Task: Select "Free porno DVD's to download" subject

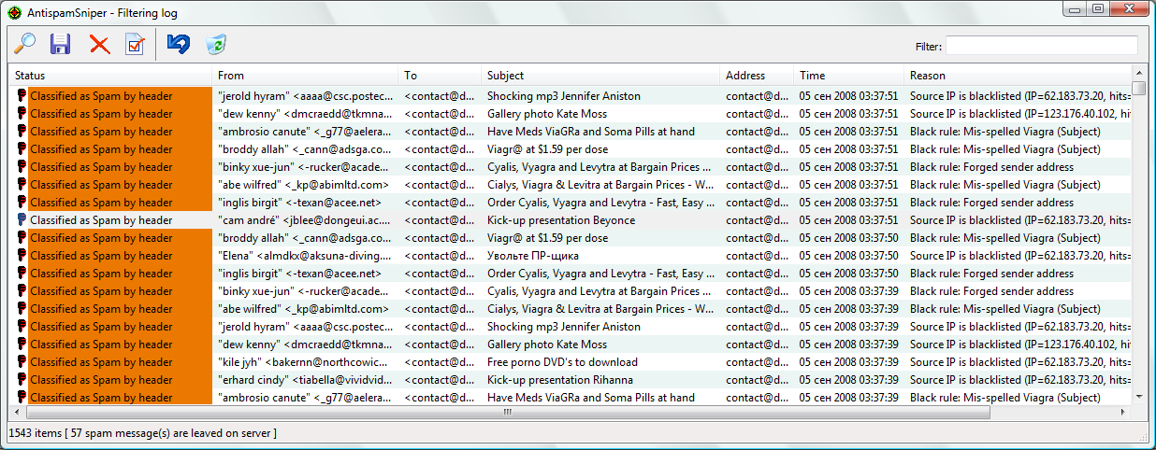Action: 601,362
